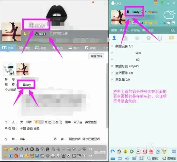Click the yellow diamond service icon

(x=11, y=149)
